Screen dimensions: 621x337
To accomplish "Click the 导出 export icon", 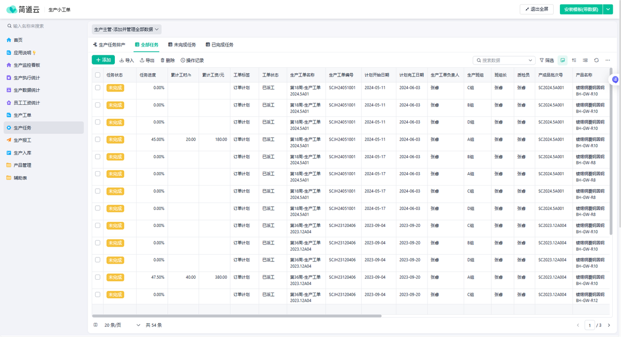I will click(x=142, y=60).
